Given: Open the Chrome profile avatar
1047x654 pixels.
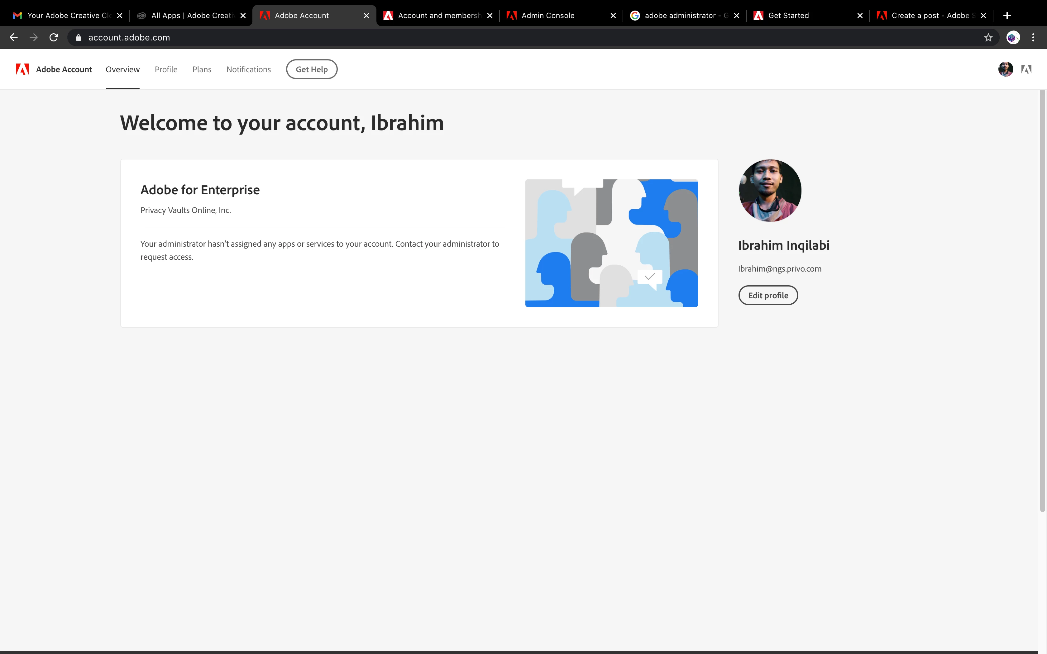Looking at the screenshot, I should click(1013, 38).
